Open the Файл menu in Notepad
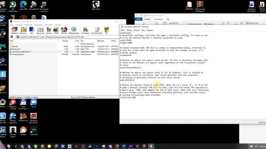The height and width of the screenshot is (149, 266). [x=122, y=30]
